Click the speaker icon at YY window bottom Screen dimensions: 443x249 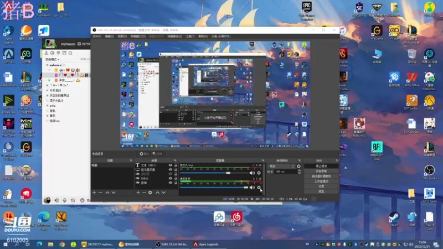(57, 200)
